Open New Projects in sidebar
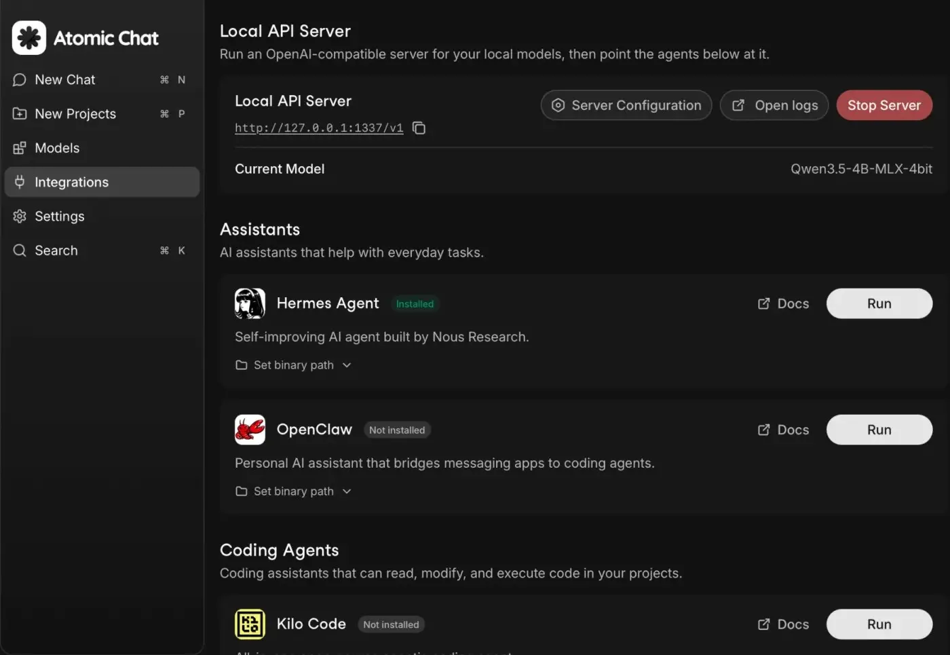This screenshot has width=950, height=655. tap(102, 114)
